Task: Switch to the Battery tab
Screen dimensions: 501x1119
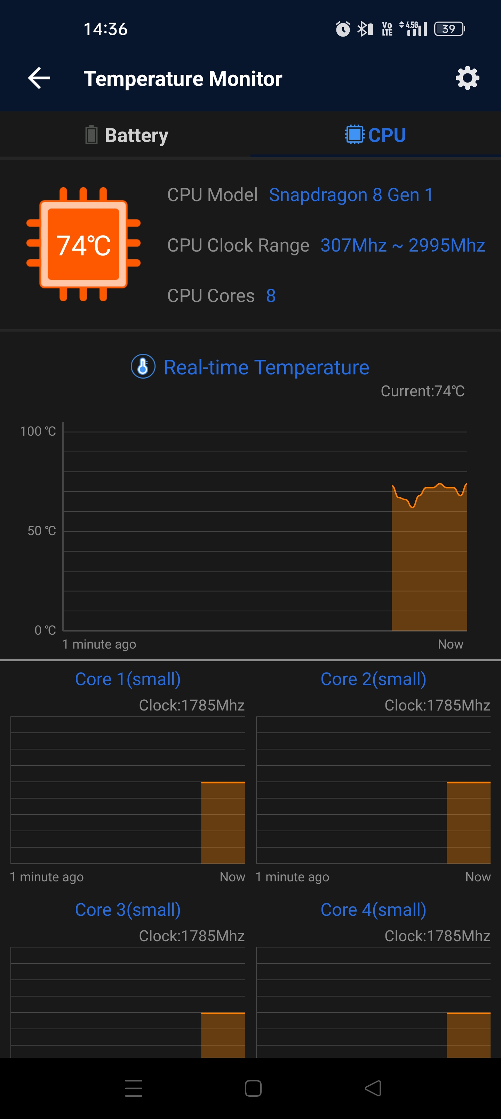Action: (125, 135)
